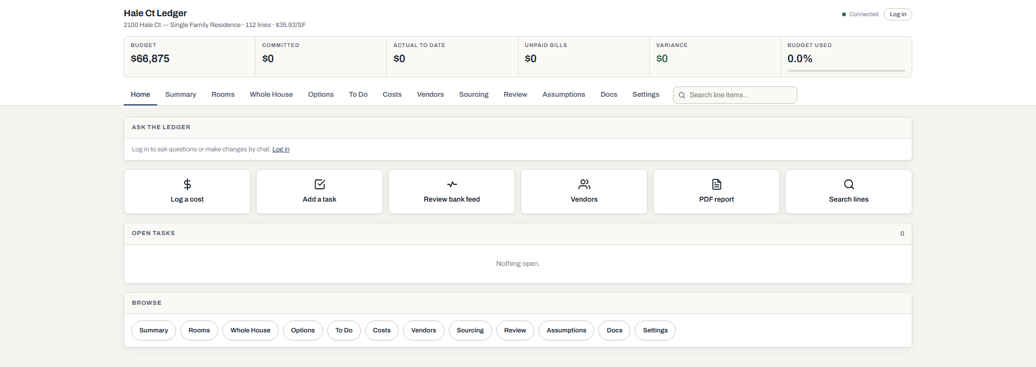This screenshot has width=1036, height=367.
Task: Open the Docs tab
Action: tap(609, 95)
